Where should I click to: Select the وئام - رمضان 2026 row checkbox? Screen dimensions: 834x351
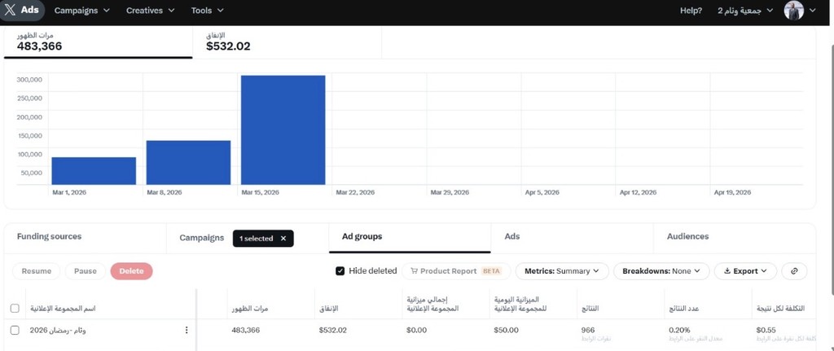click(x=15, y=330)
